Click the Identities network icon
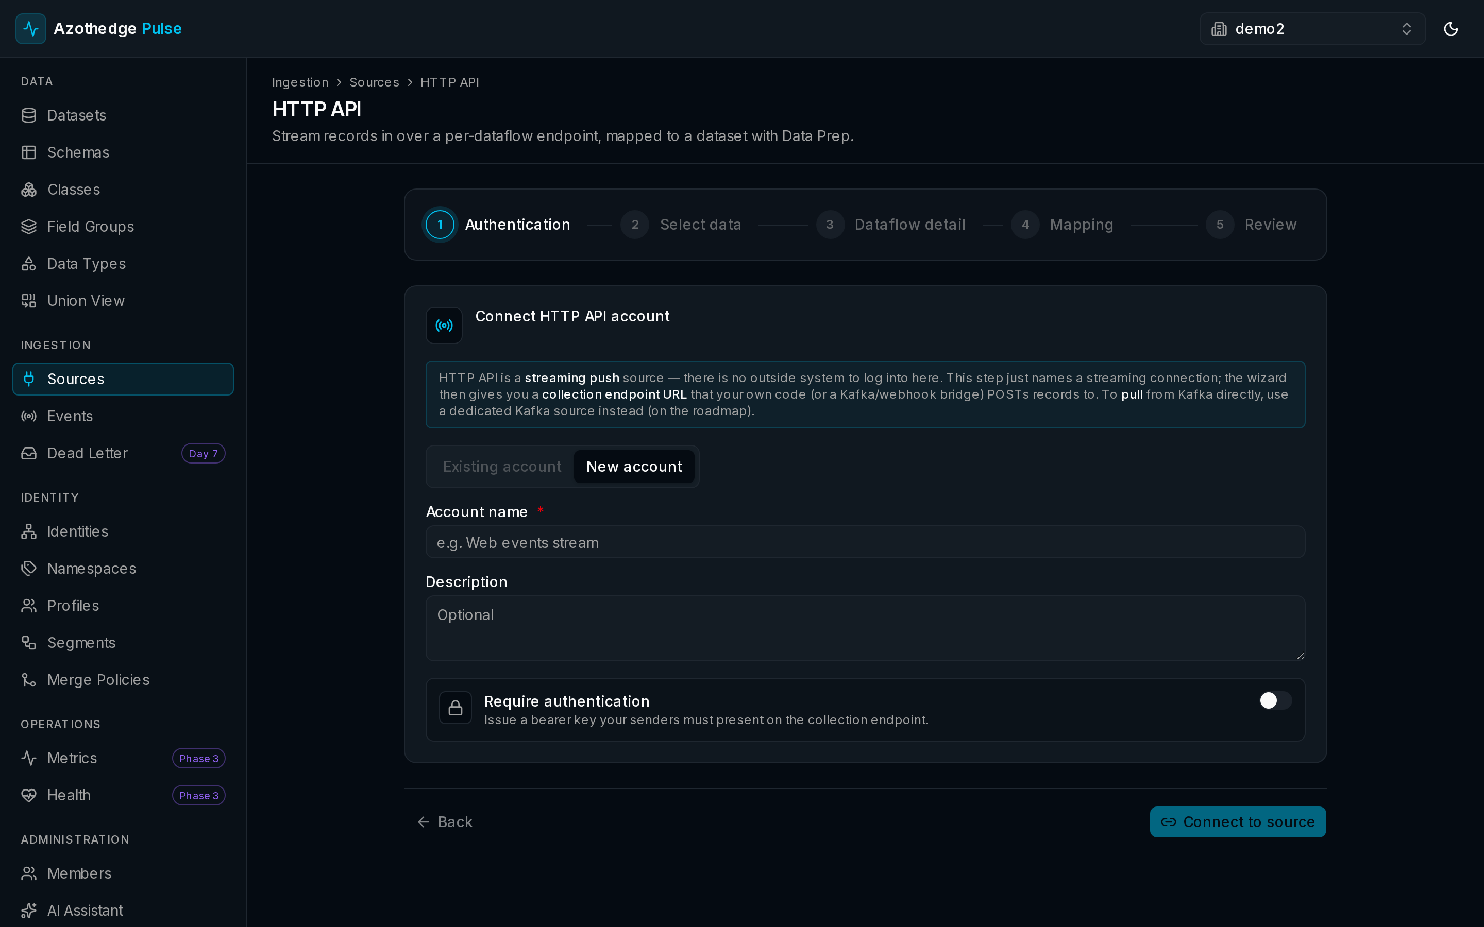 (x=29, y=531)
